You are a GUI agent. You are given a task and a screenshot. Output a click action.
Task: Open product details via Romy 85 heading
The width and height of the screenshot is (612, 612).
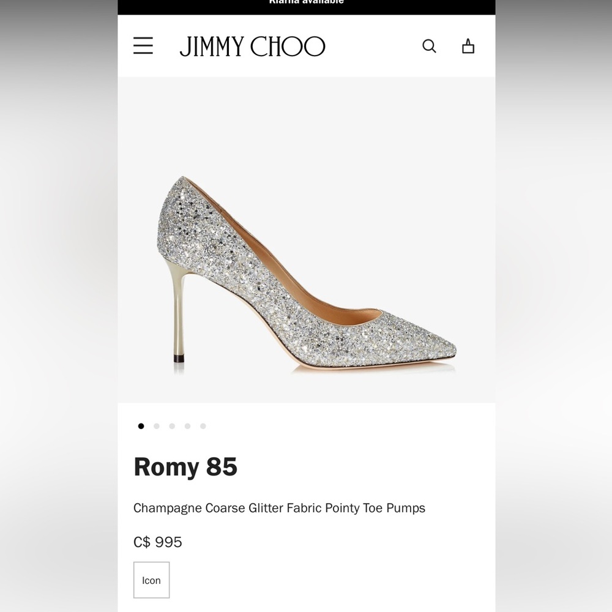point(185,467)
